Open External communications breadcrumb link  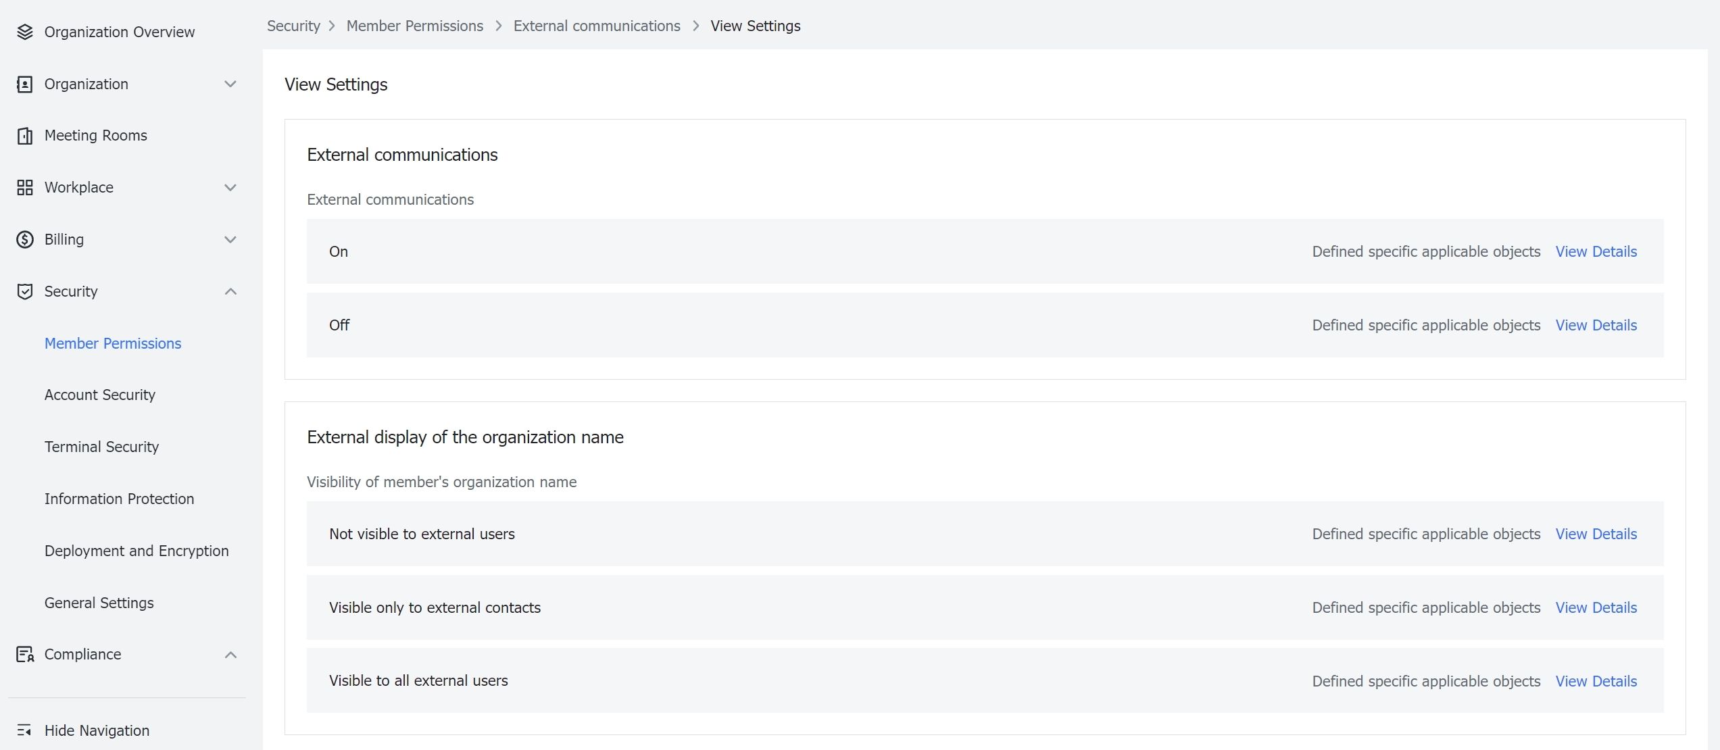[597, 26]
